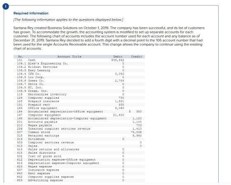Click the Debit column header
This screenshot has height=185, width=231.
[x=118, y=57]
